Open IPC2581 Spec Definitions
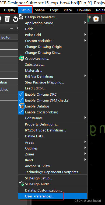 click(52, 130)
